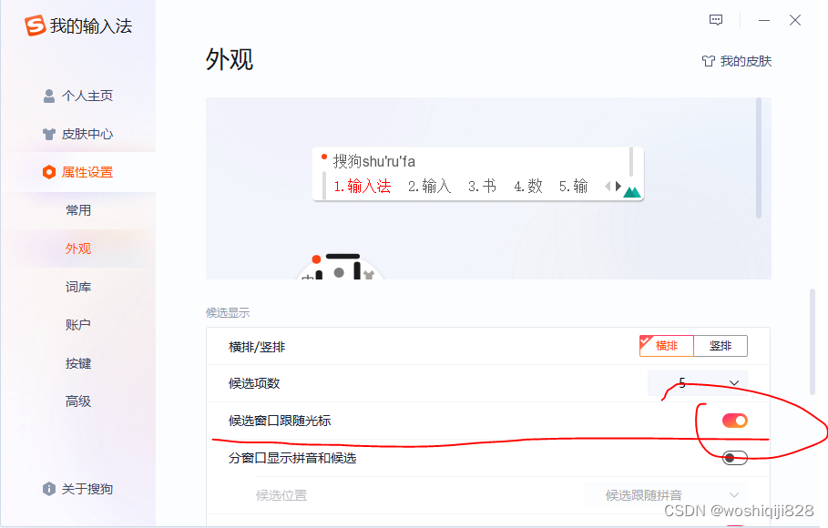The height and width of the screenshot is (528, 828).
Task: Click the crown icon beside 我的皮肤
Action: pos(709,61)
